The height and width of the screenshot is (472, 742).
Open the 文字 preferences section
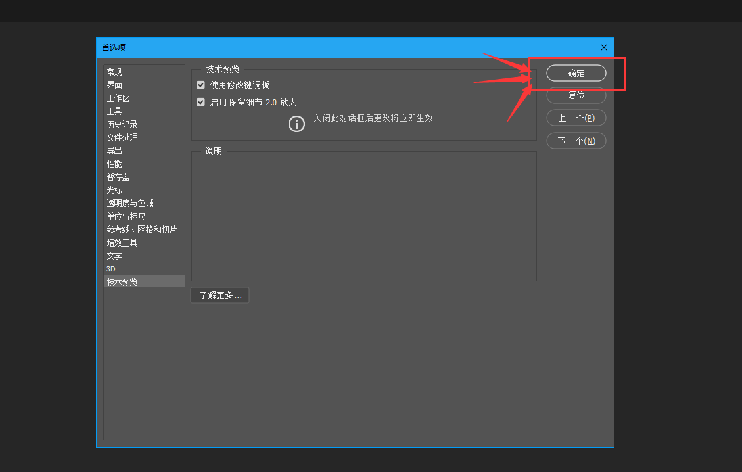144,256
